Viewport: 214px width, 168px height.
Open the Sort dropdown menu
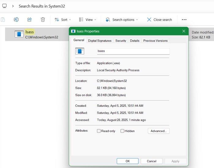click(63, 20)
